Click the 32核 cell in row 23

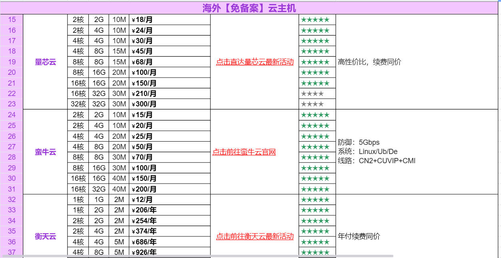(x=78, y=104)
